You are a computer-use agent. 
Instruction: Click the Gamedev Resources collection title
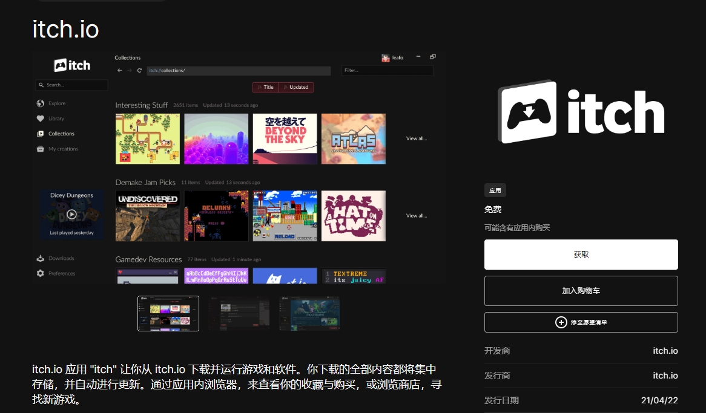(148, 259)
